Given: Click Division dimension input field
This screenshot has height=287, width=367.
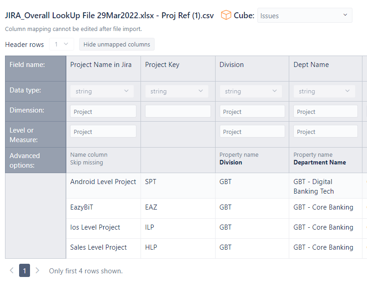Looking at the screenshot, I should (x=252, y=111).
